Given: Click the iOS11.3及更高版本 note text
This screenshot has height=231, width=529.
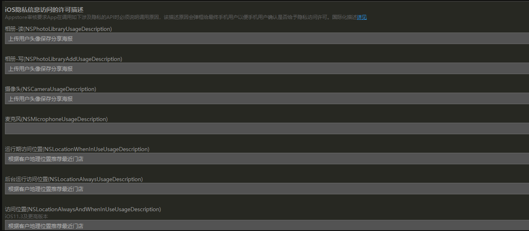Looking at the screenshot, I should [26, 216].
